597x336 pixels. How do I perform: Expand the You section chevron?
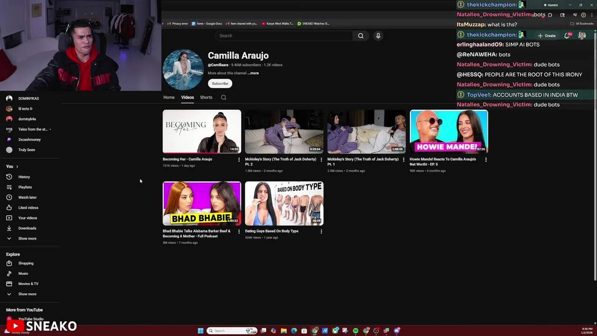pos(17,167)
